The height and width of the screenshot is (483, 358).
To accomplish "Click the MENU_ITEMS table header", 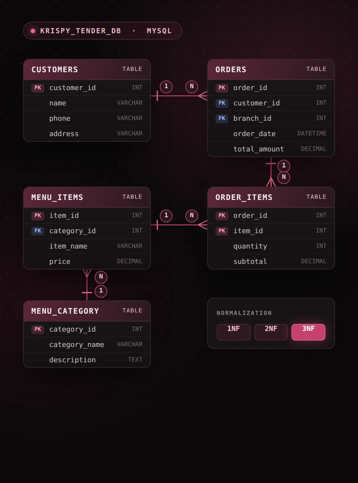I will click(x=87, y=197).
